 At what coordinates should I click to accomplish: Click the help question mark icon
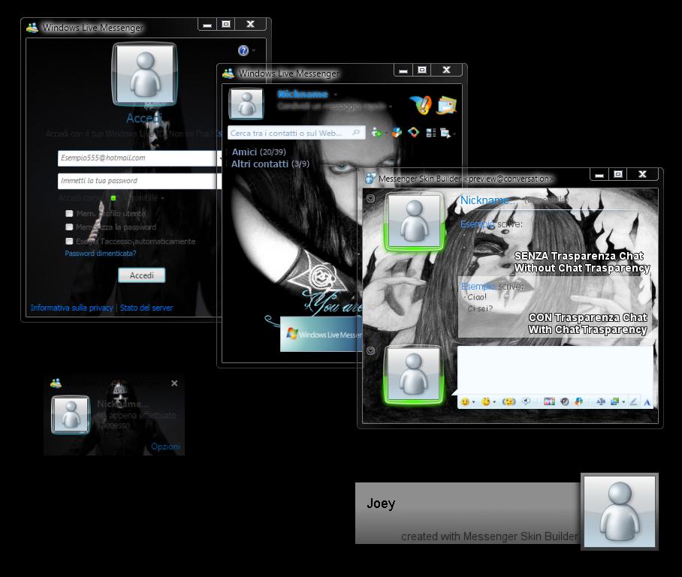[x=243, y=50]
